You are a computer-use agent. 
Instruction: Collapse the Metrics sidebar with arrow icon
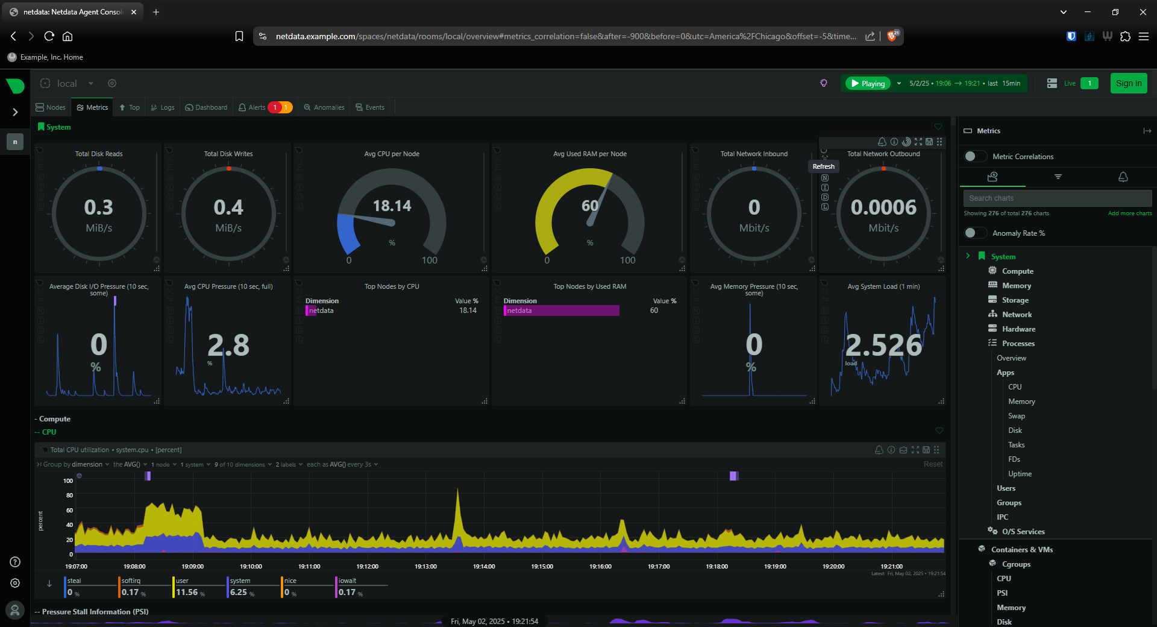(x=1147, y=131)
